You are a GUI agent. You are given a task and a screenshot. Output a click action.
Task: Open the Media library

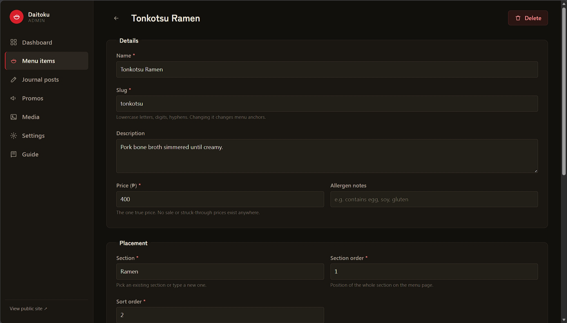pyautogui.click(x=47, y=117)
